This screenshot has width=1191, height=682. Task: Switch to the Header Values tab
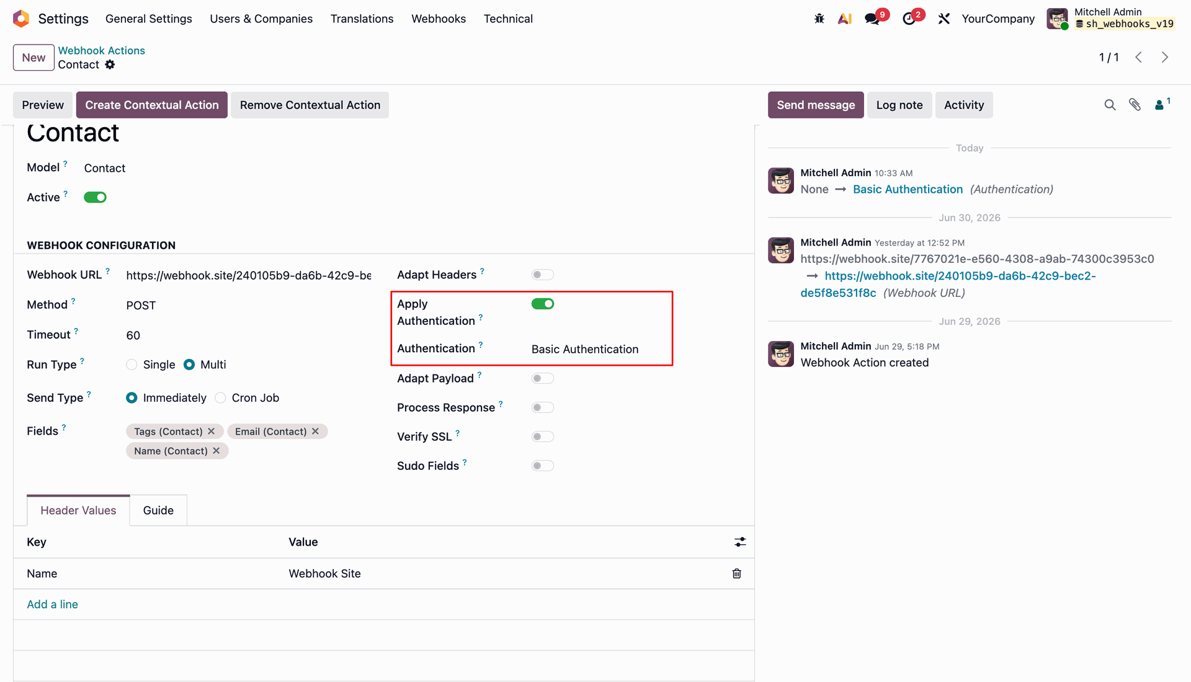coord(78,510)
